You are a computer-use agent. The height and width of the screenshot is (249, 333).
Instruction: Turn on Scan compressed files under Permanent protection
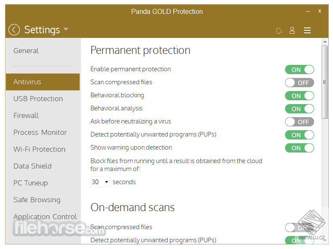pos(299,83)
